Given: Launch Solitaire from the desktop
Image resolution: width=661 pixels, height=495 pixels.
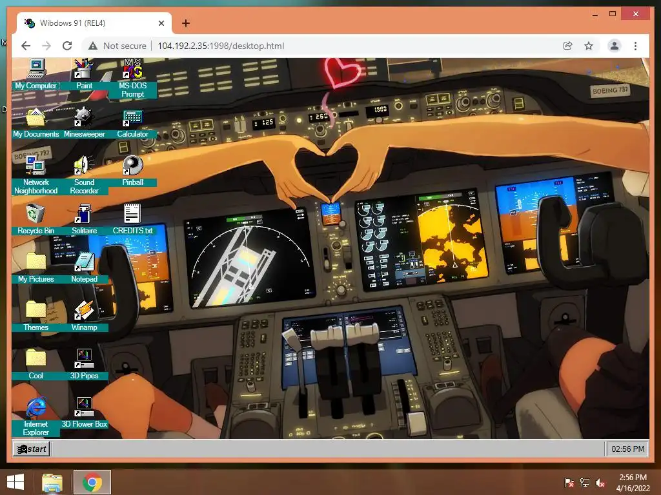Looking at the screenshot, I should click(x=84, y=219).
